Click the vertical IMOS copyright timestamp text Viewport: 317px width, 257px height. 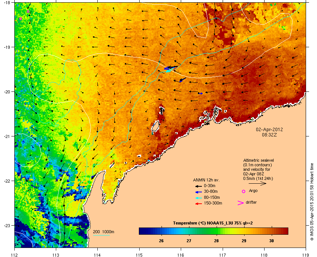click(312, 202)
